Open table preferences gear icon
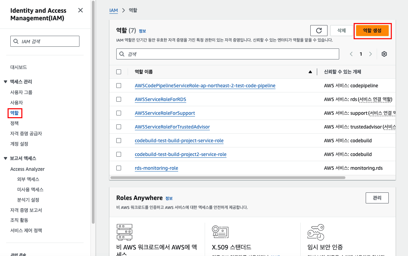408x256 pixels. [384, 54]
